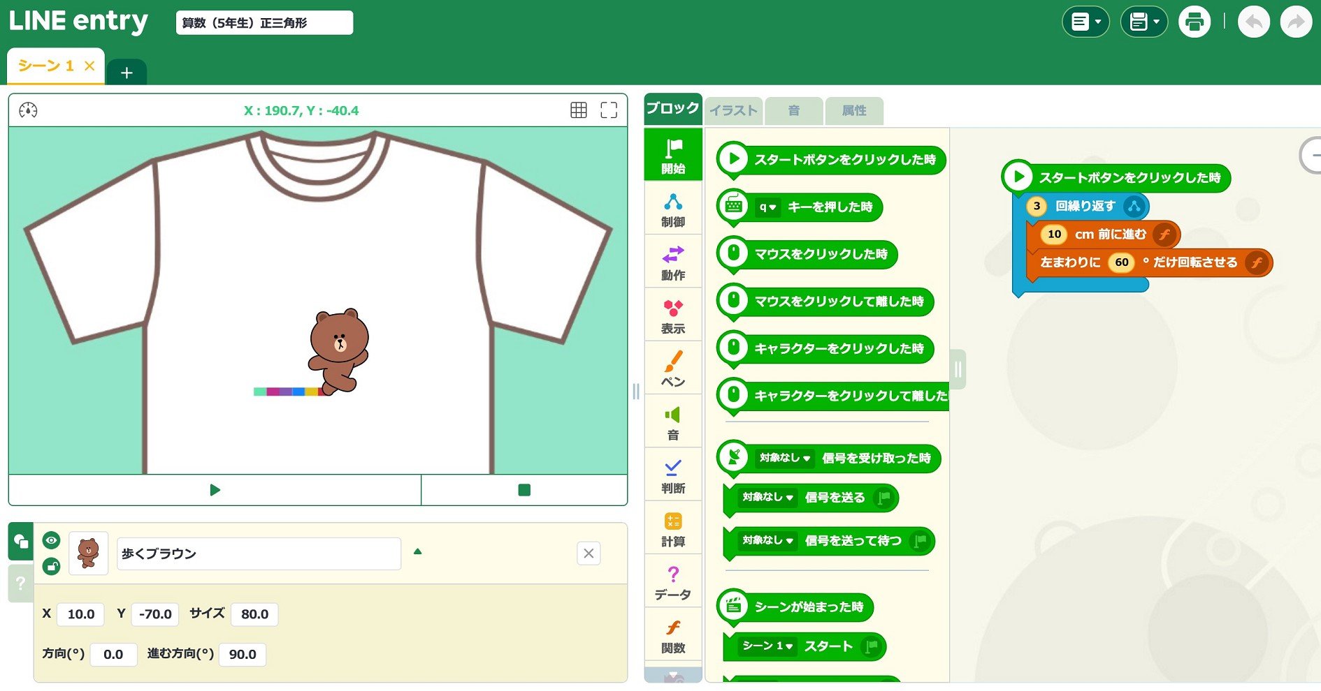Viewport: 1321px width, 691px height.
Task: Open the ペン (pen) block category
Action: click(x=672, y=369)
